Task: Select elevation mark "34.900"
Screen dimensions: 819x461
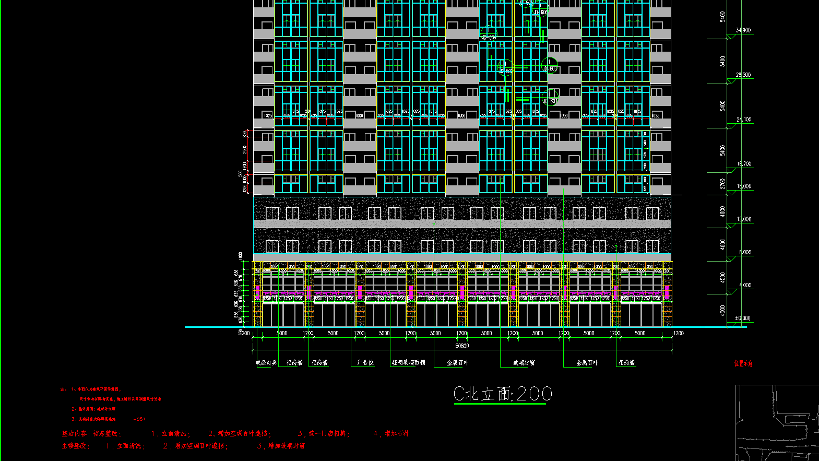Action: pos(743,30)
